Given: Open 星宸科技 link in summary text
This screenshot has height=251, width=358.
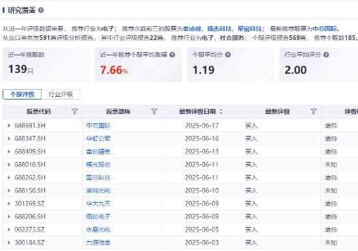Looking at the screenshot, I should (249, 29).
